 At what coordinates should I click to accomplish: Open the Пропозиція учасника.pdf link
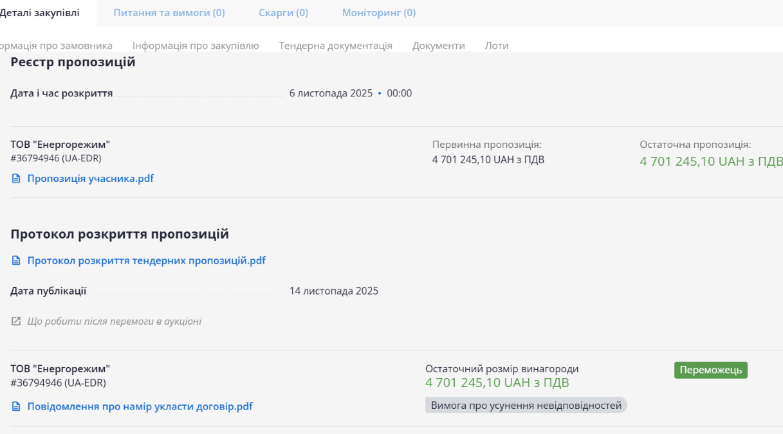pos(90,179)
